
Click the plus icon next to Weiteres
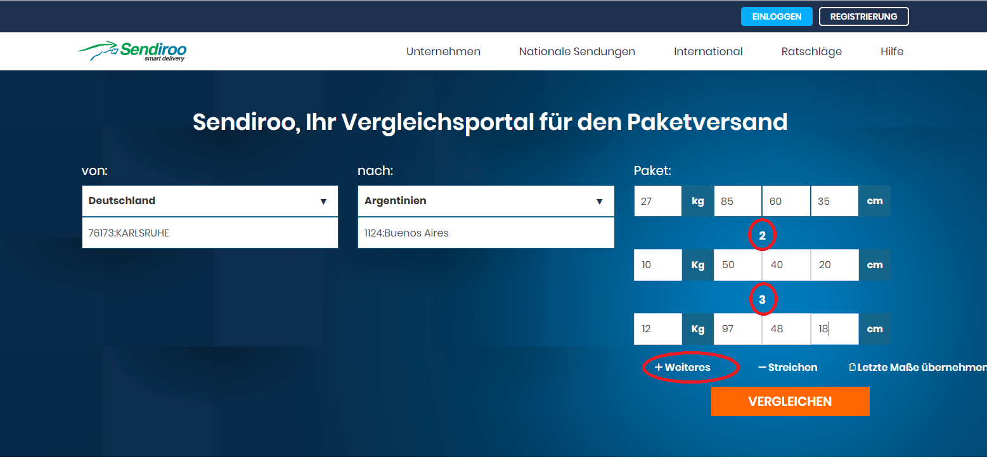click(657, 366)
